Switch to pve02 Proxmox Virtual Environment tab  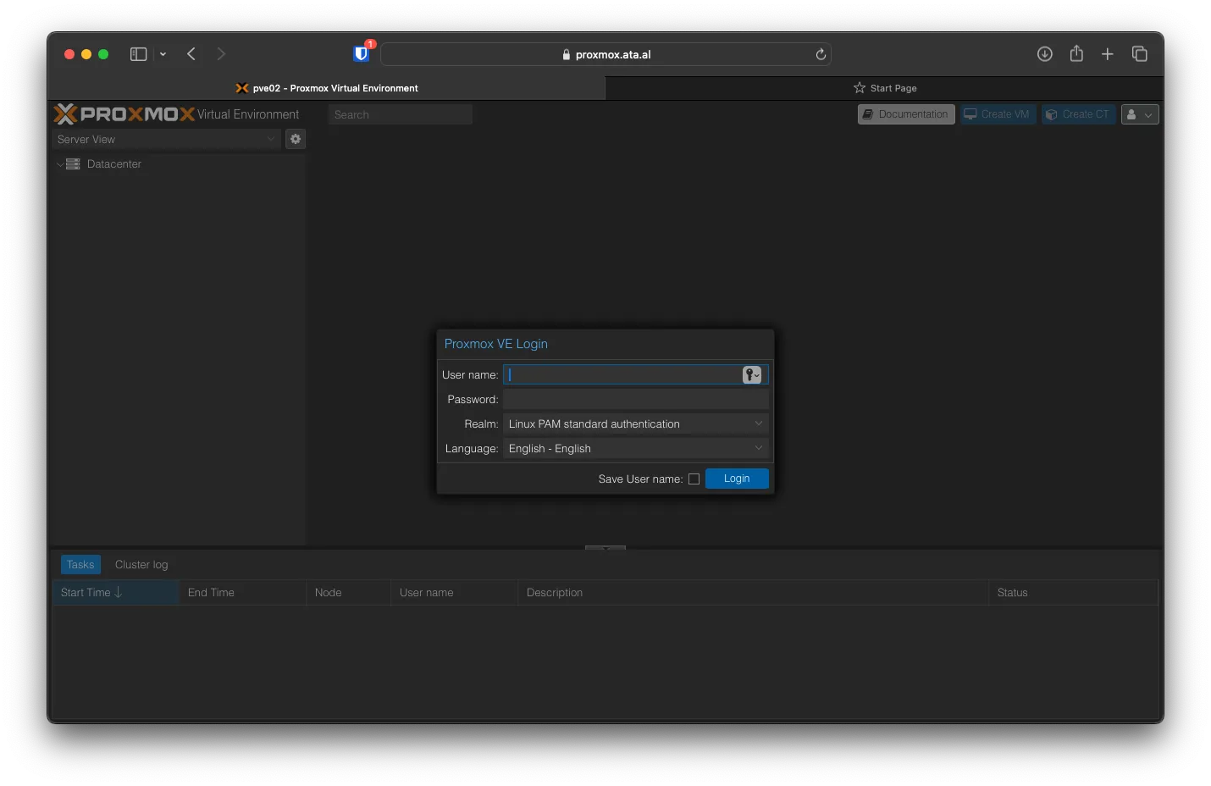(x=327, y=88)
